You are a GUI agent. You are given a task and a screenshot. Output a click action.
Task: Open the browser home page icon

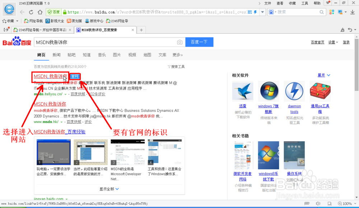(x=41, y=12)
